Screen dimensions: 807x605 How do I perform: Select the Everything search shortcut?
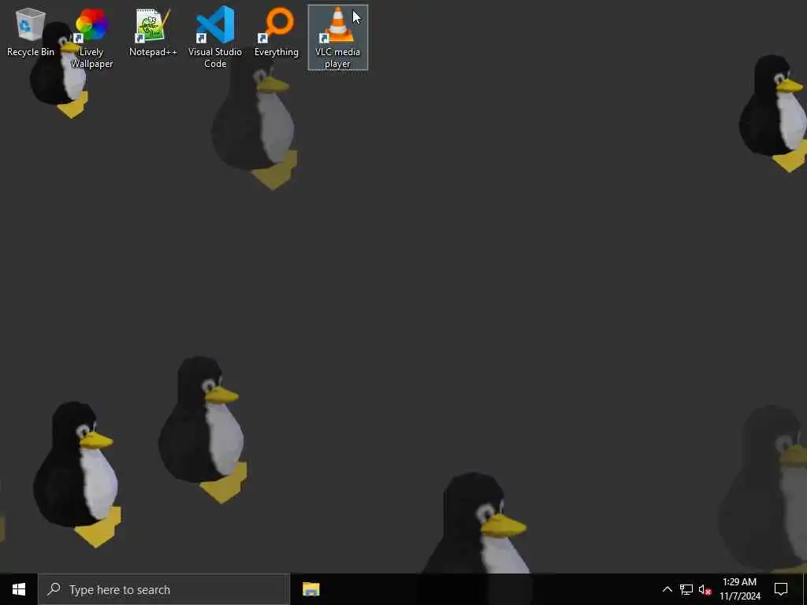277,32
